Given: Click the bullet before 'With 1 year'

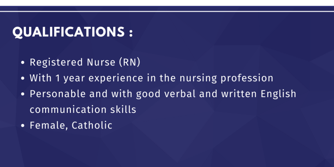Looking at the screenshot, I should tap(23, 79).
